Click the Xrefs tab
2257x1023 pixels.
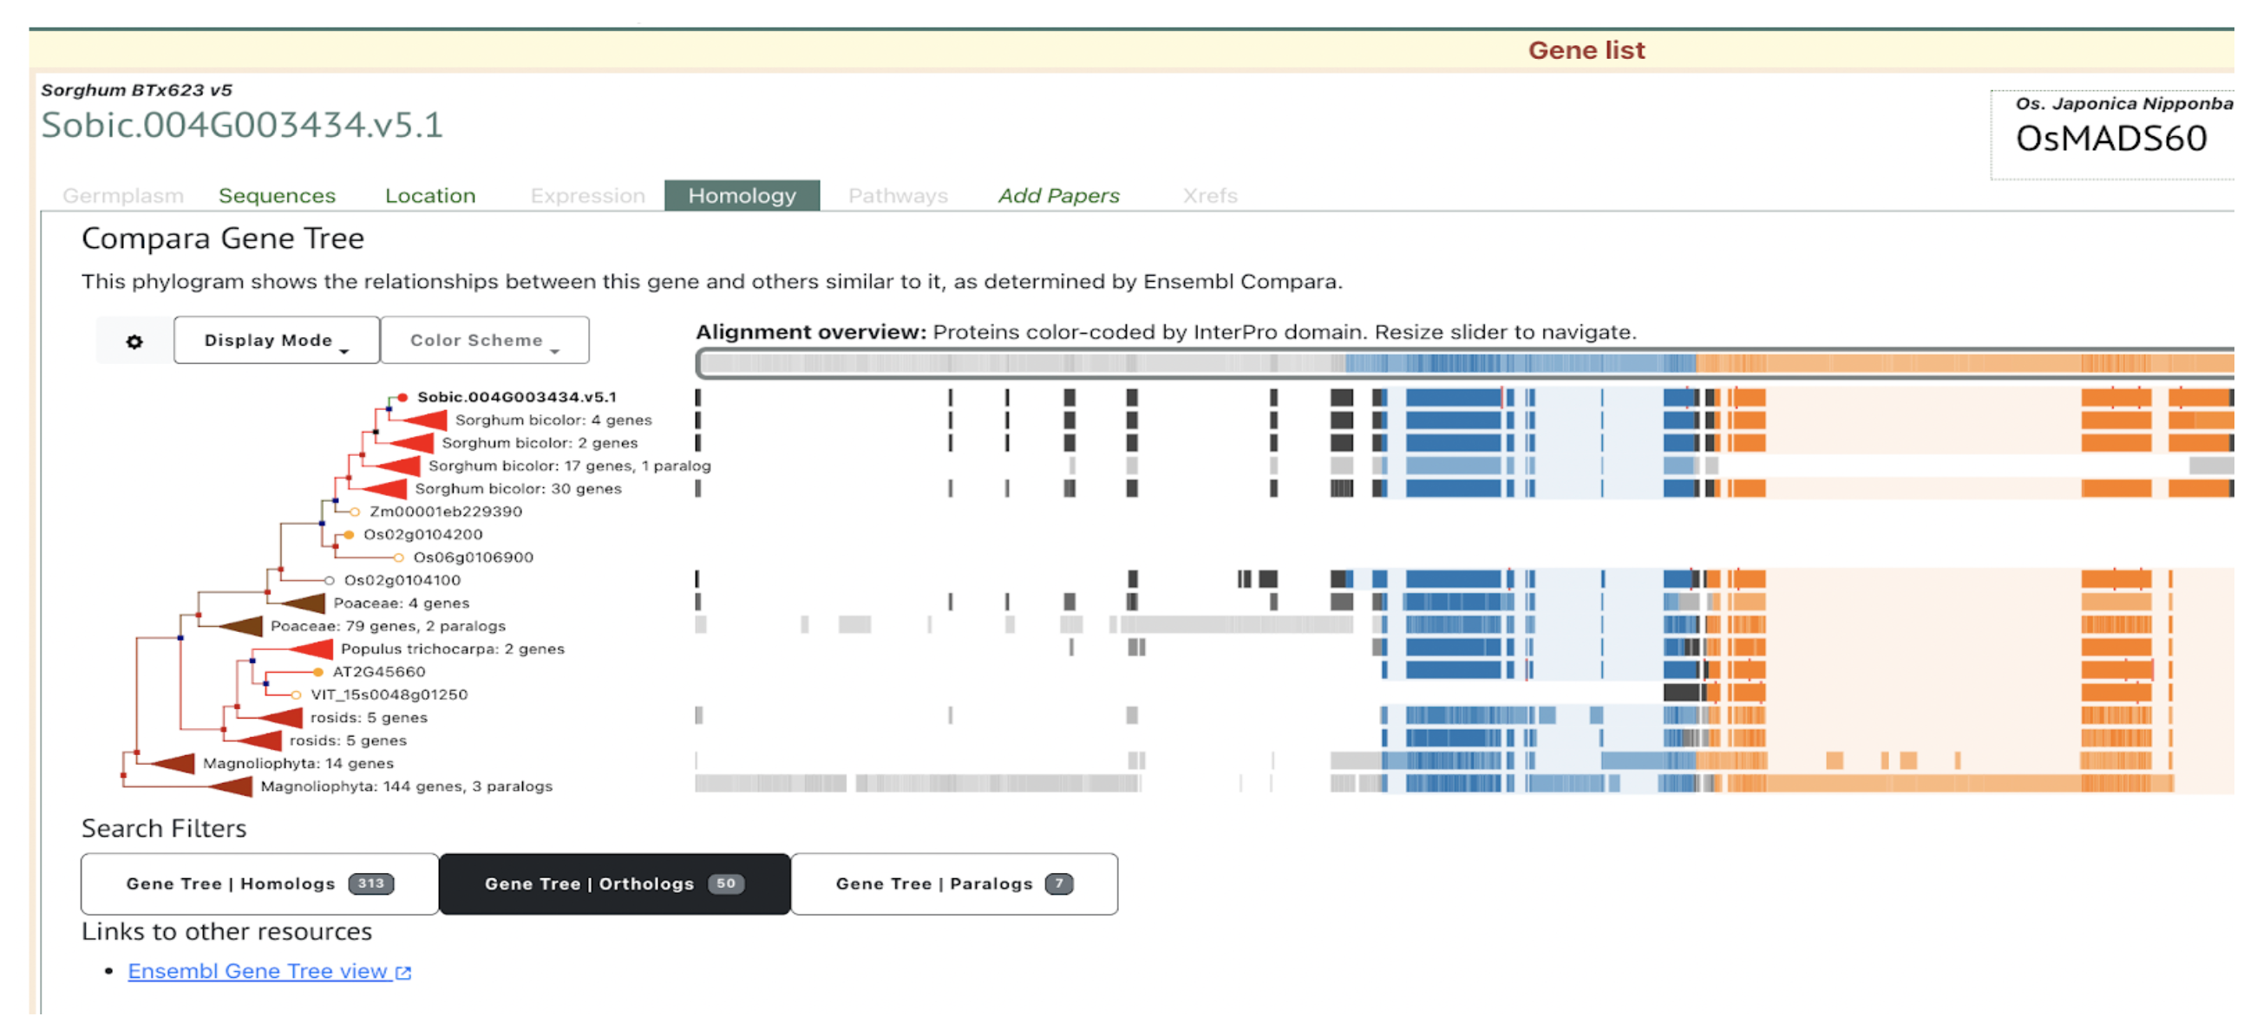[x=1209, y=195]
